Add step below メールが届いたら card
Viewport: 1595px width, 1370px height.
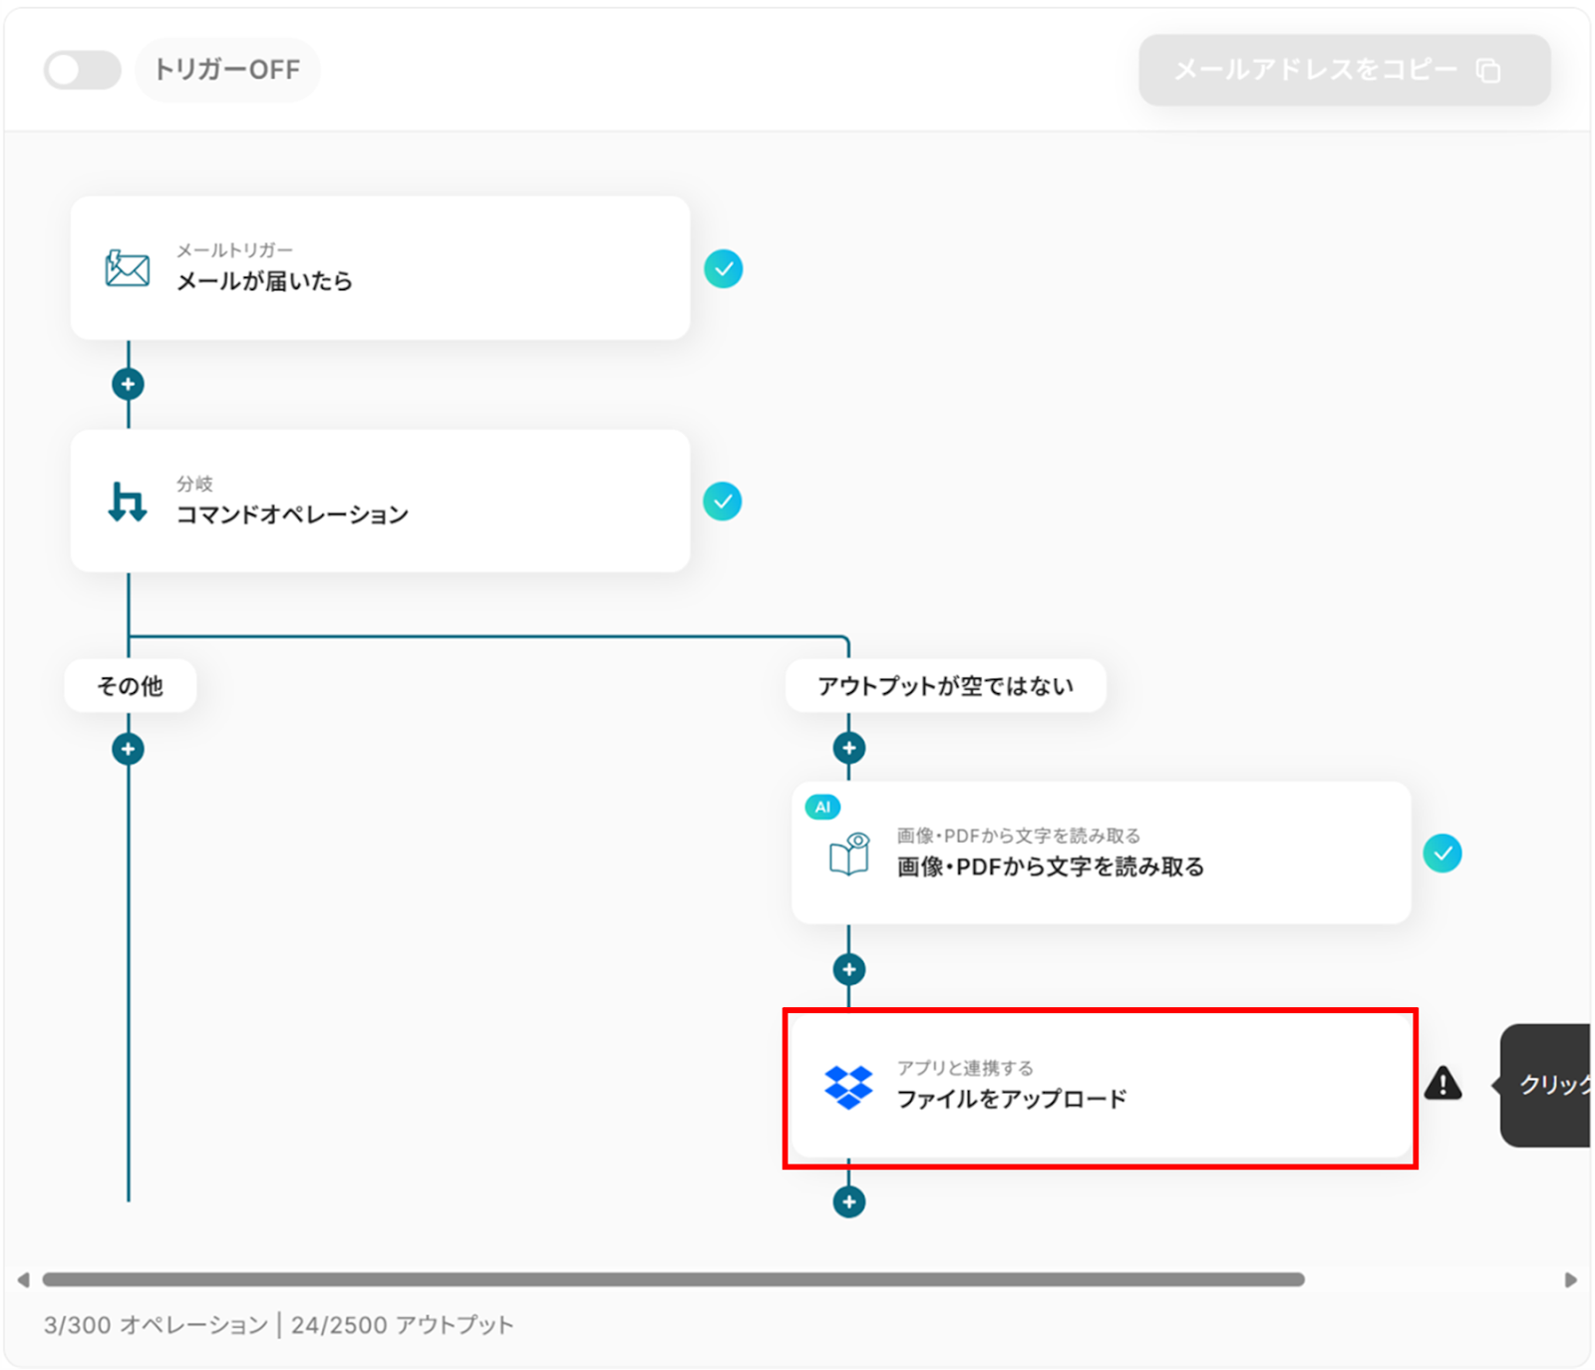click(128, 384)
